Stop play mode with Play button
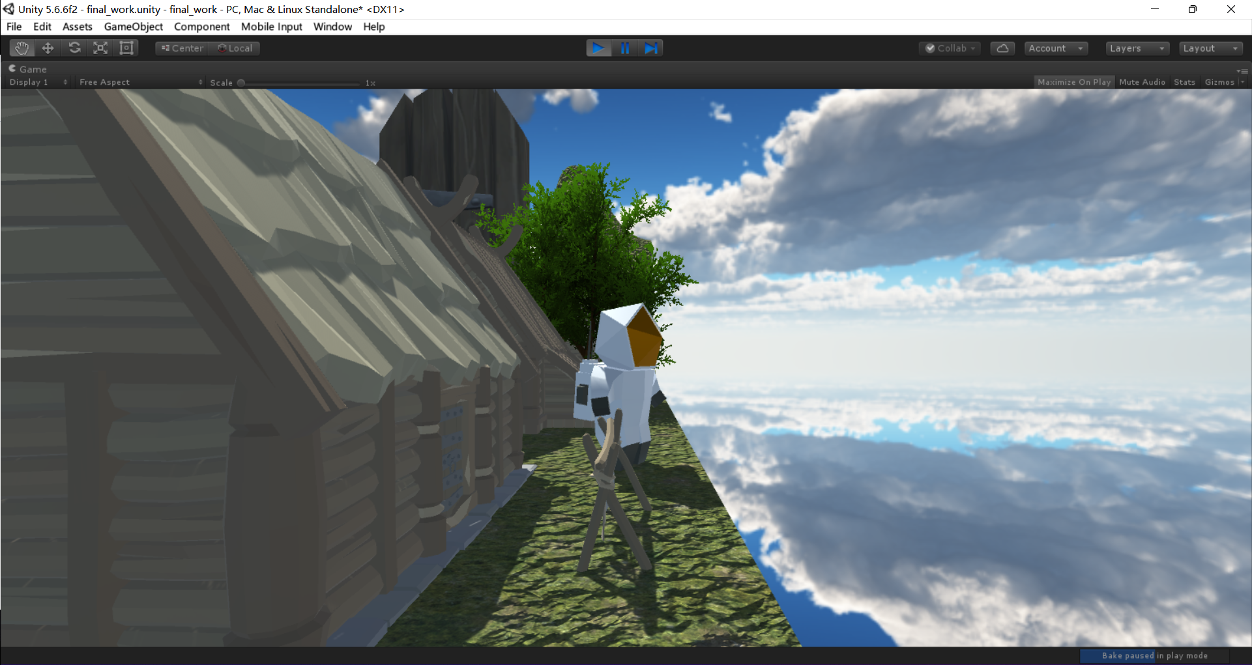 pos(598,48)
